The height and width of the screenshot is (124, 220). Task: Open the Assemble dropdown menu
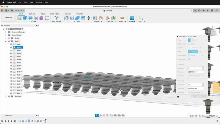98,22
